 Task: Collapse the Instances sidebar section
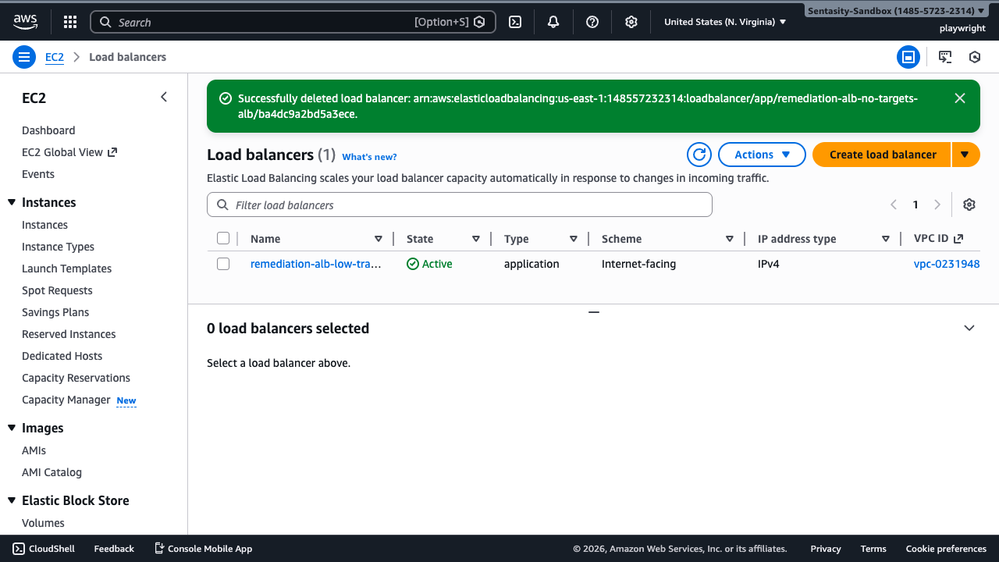pyautogui.click(x=12, y=203)
